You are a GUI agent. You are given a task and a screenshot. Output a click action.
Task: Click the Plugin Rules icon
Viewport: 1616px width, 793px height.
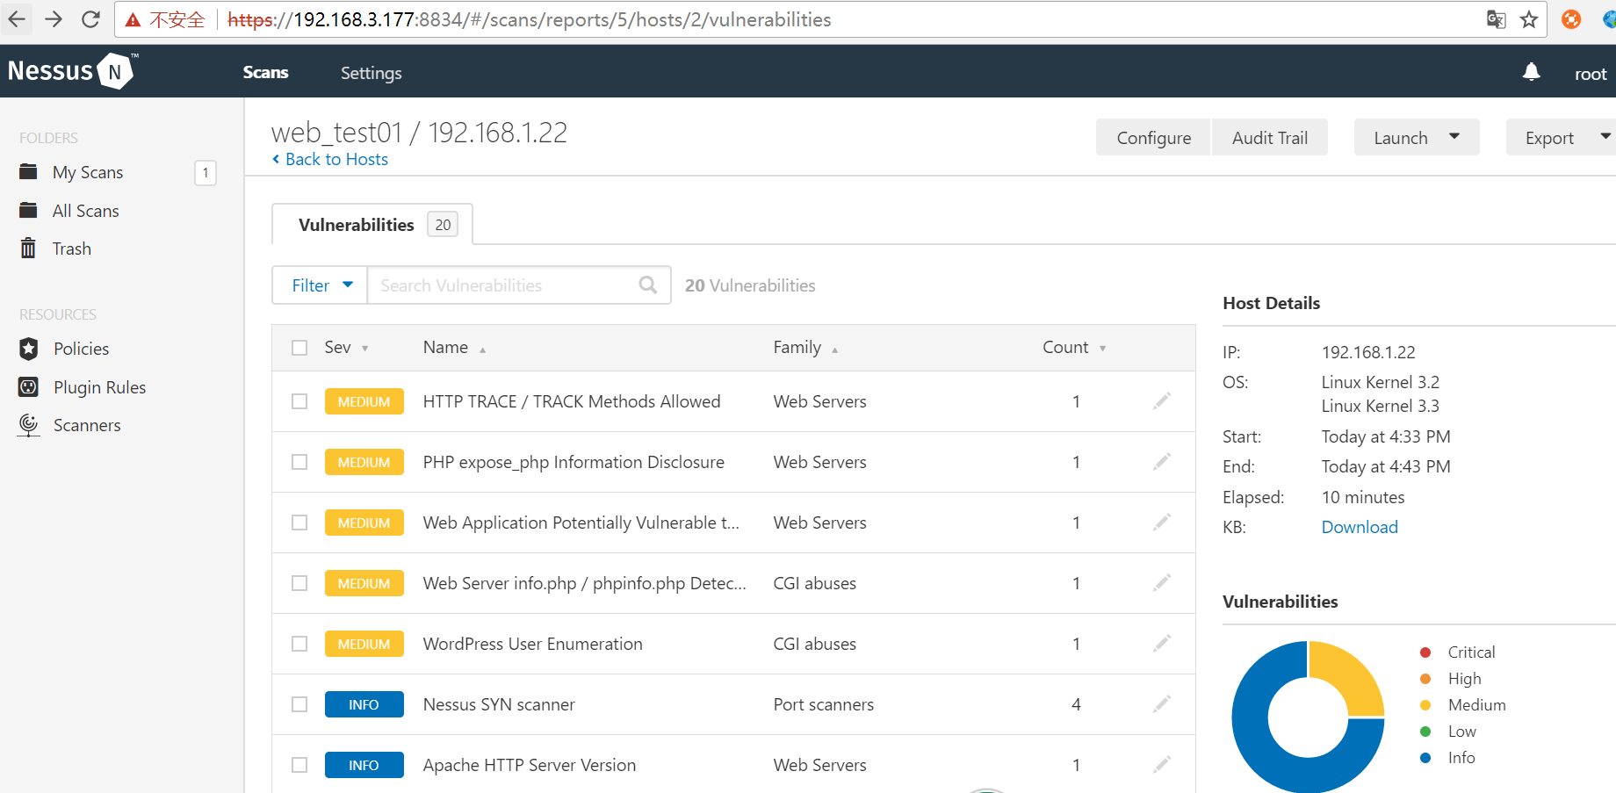click(28, 387)
